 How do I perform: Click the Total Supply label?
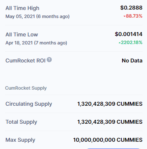pyautogui.click(x=21, y=122)
